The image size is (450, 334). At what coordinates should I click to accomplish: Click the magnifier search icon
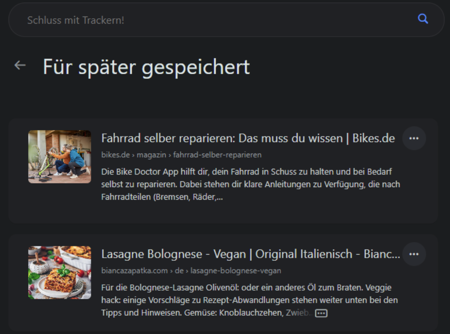pyautogui.click(x=423, y=19)
